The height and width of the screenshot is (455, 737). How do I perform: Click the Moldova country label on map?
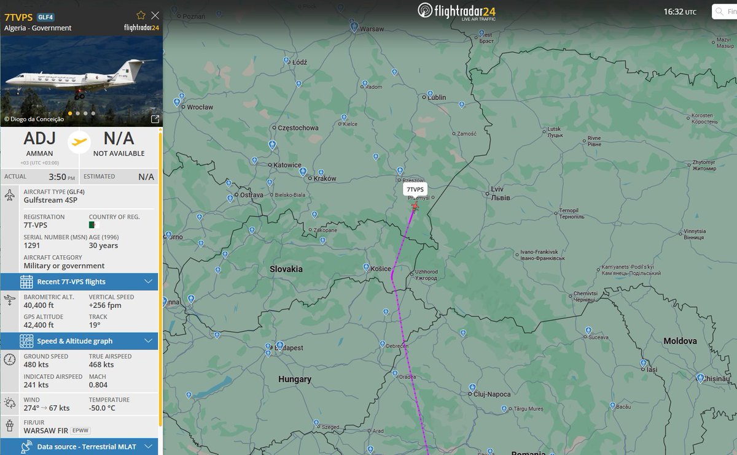click(680, 341)
